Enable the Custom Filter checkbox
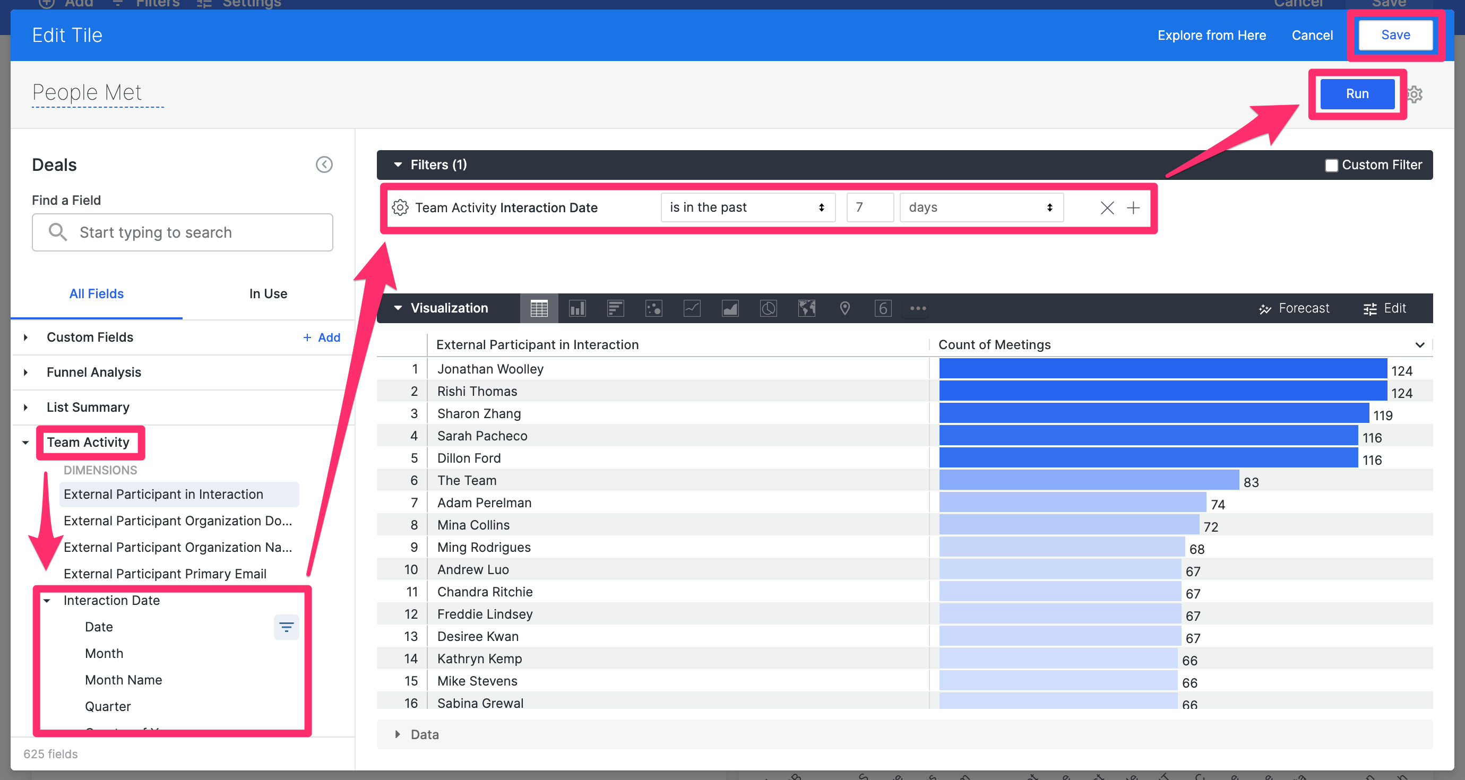This screenshot has width=1465, height=780. (1331, 165)
